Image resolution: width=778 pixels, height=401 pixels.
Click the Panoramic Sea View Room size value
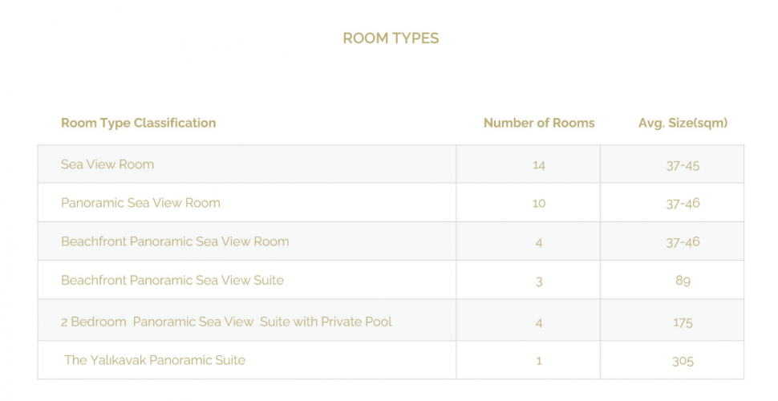[683, 204]
